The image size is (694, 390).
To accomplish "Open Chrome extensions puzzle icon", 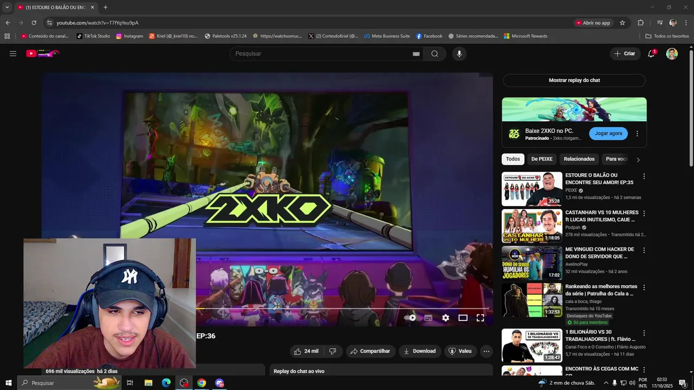I will pyautogui.click(x=640, y=23).
